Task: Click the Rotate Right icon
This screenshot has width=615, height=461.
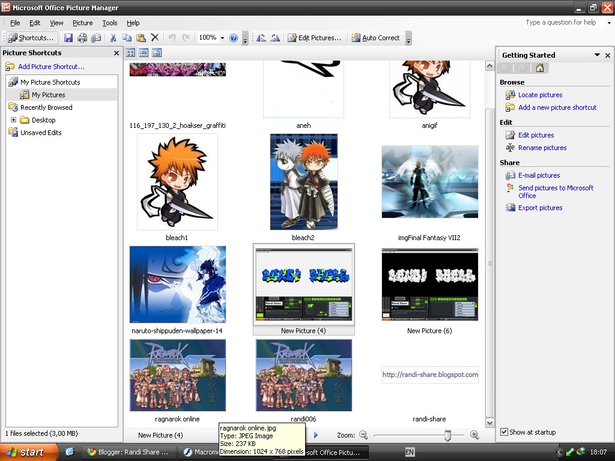Action: point(275,38)
